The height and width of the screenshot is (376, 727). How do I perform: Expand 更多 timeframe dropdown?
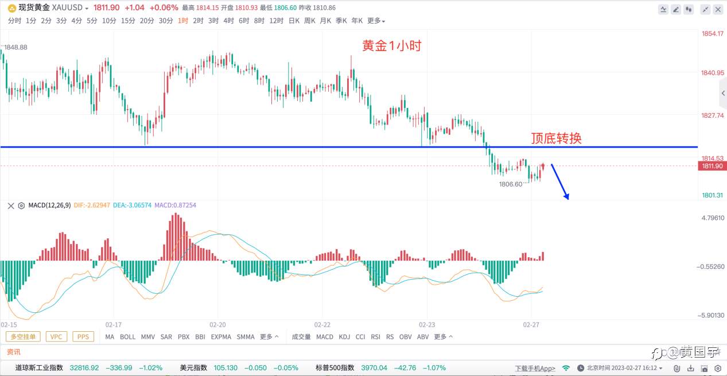tap(376, 21)
